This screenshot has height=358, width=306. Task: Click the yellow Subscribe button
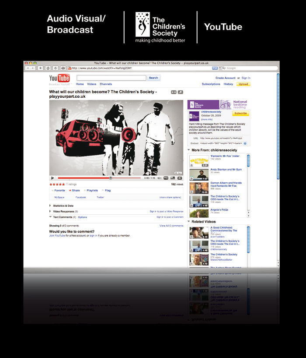240,113
